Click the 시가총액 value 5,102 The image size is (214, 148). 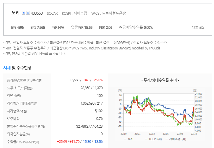(x=99, y=111)
